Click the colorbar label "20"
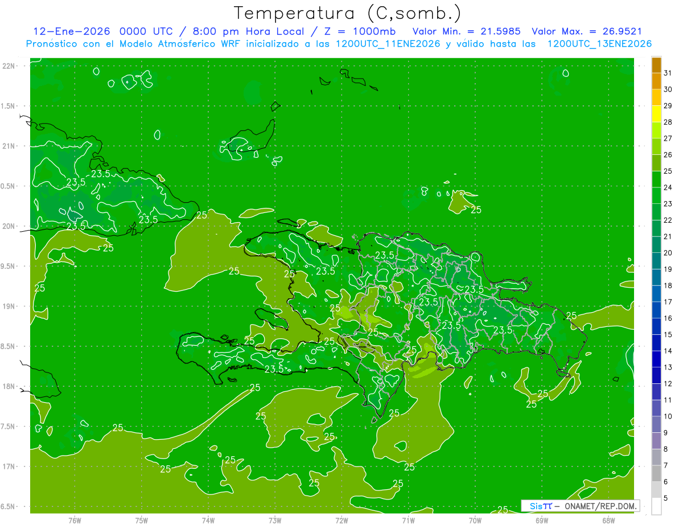The height and width of the screenshot is (528, 683). (668, 253)
